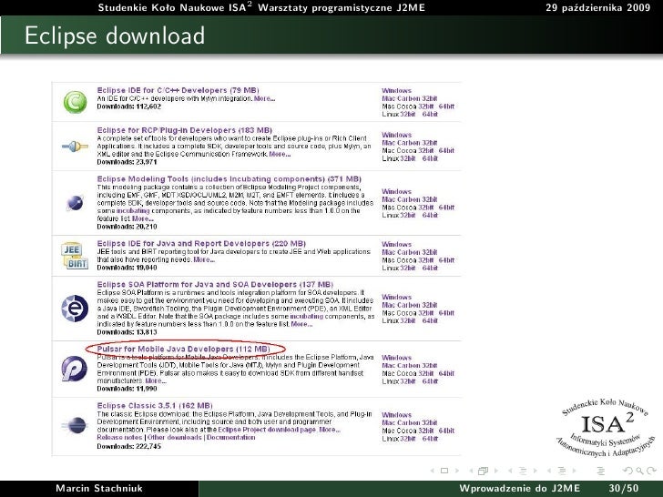The image size is (663, 497).
Task: Click the Eclipse Modeling Tools sphere icon
Action: click(x=75, y=203)
